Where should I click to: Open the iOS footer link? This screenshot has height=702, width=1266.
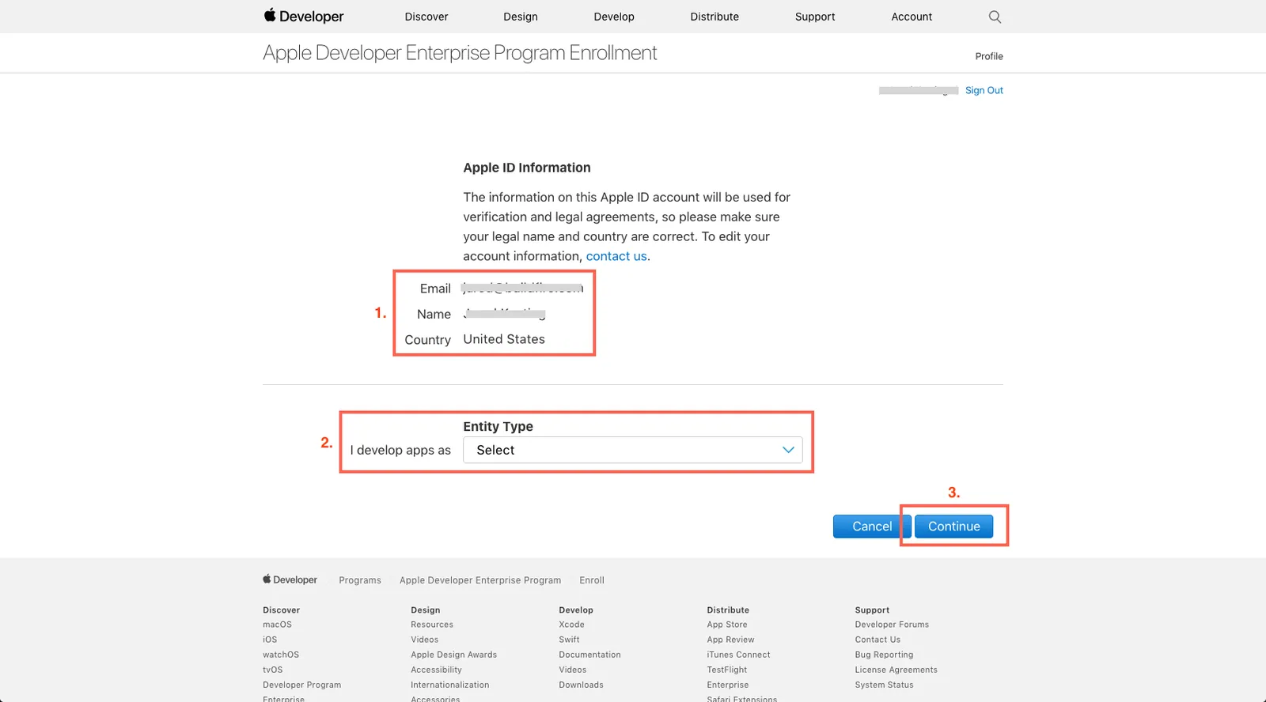pos(270,640)
